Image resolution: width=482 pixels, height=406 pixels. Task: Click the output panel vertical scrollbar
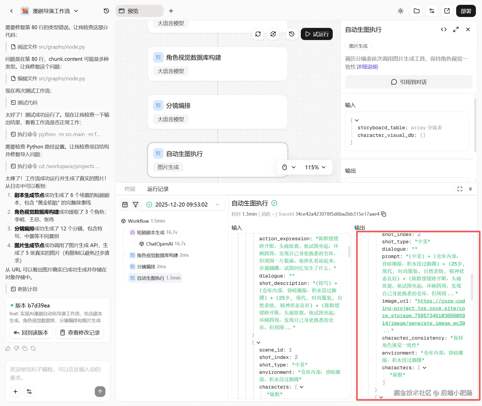point(472,287)
